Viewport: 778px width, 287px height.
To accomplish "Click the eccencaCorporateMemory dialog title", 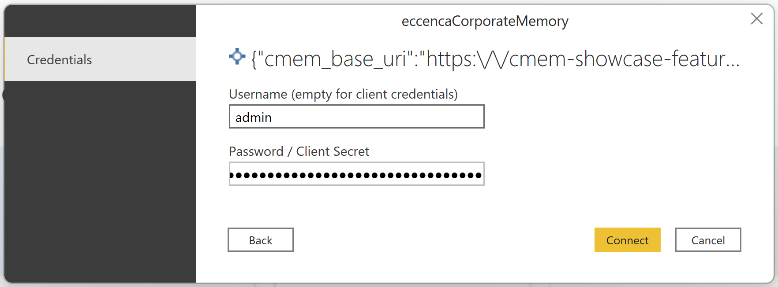I will tap(485, 21).
